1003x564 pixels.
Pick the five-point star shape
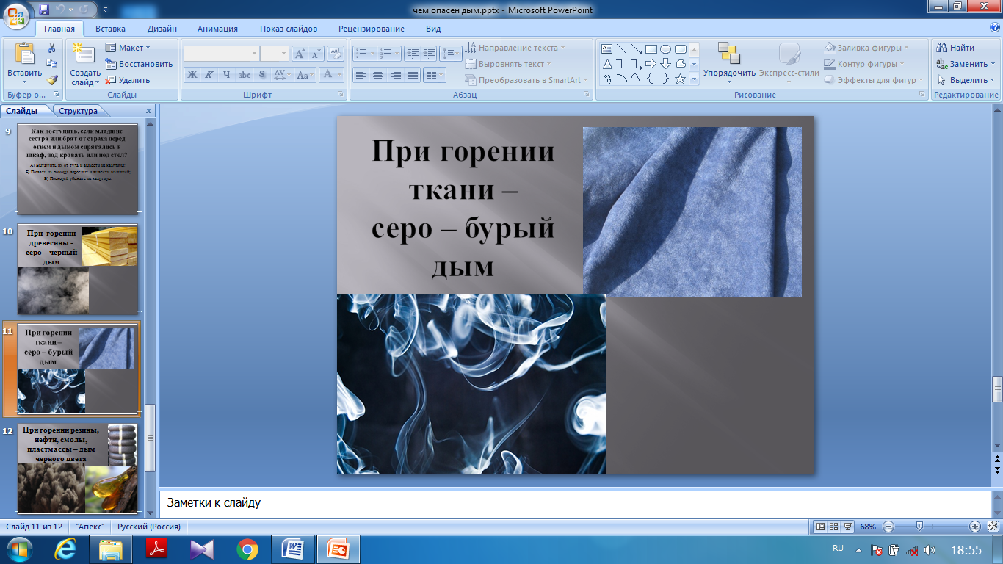(680, 79)
